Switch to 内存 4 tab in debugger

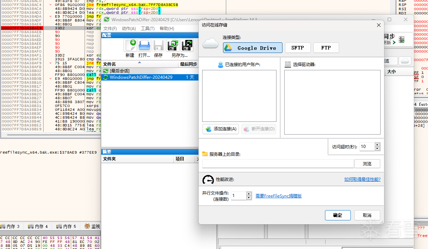[x=38, y=226]
